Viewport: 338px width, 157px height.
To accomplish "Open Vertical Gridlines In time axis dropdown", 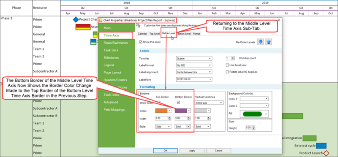I will tap(209, 103).
